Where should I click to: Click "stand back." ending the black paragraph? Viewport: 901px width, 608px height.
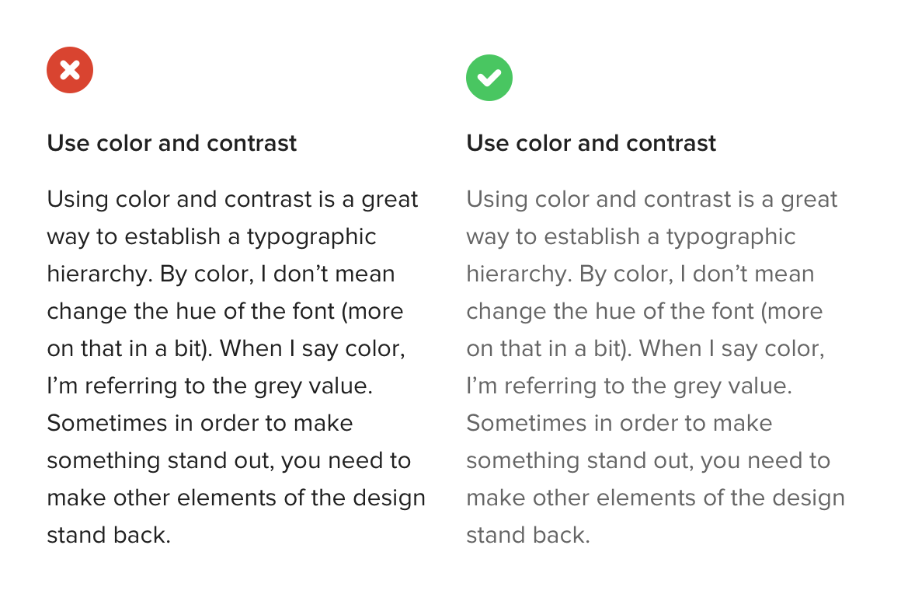[x=110, y=536]
